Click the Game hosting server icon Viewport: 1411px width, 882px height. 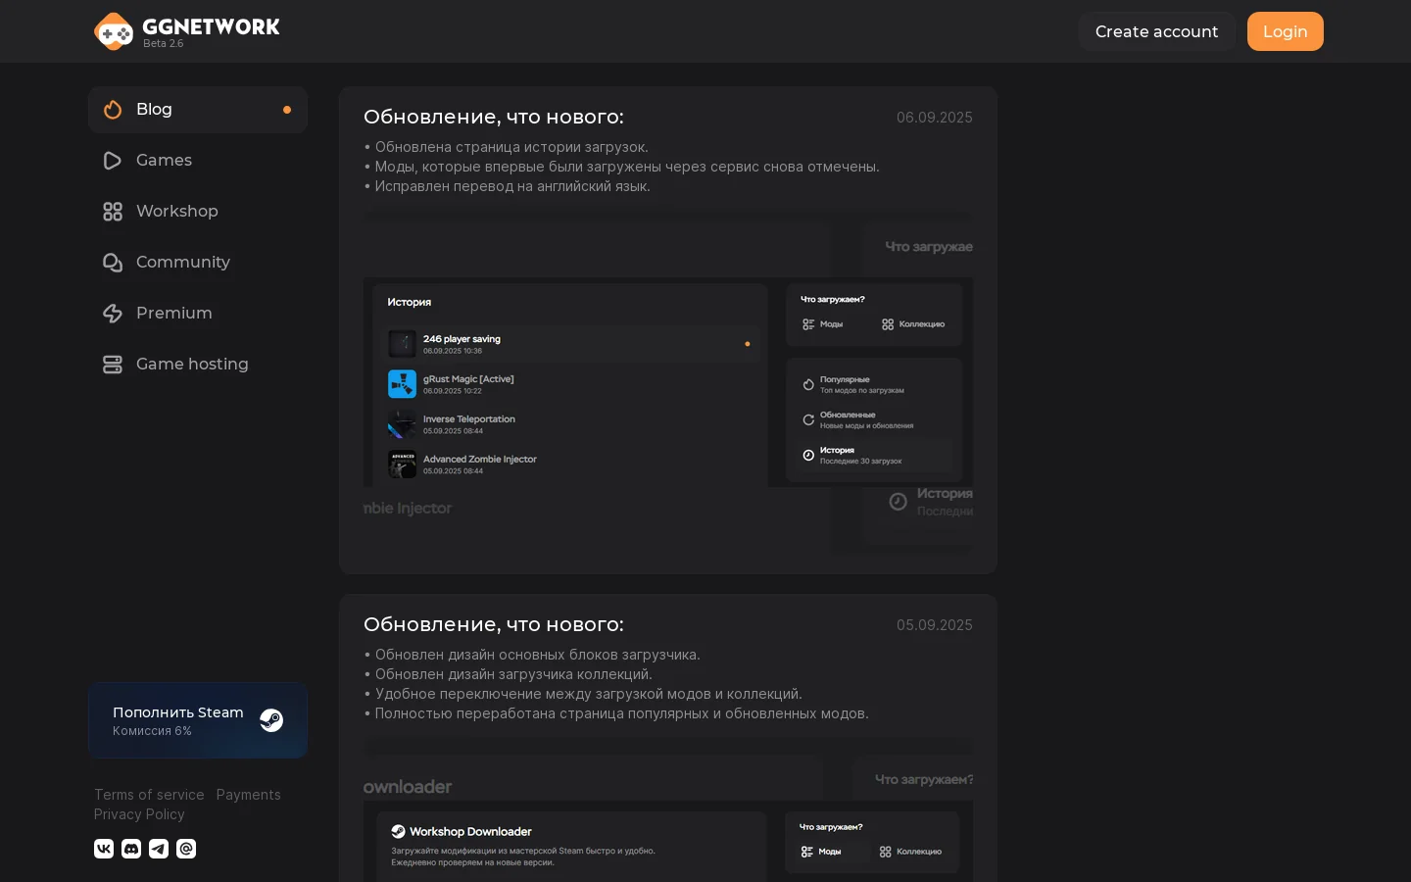(113, 365)
